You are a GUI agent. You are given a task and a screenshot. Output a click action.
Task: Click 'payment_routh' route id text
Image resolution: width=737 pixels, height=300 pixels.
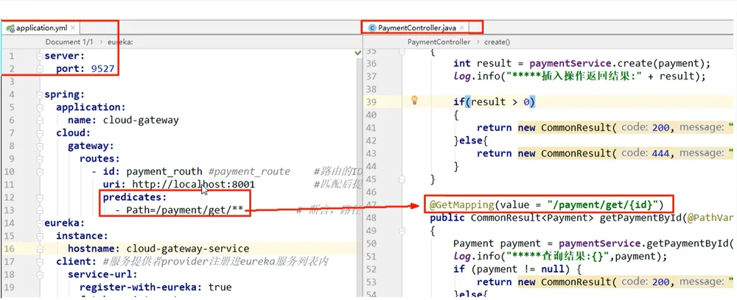164,171
